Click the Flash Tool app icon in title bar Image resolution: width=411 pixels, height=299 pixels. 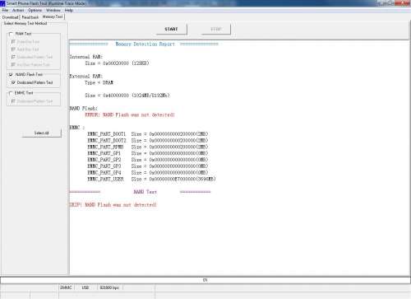coord(2,3)
